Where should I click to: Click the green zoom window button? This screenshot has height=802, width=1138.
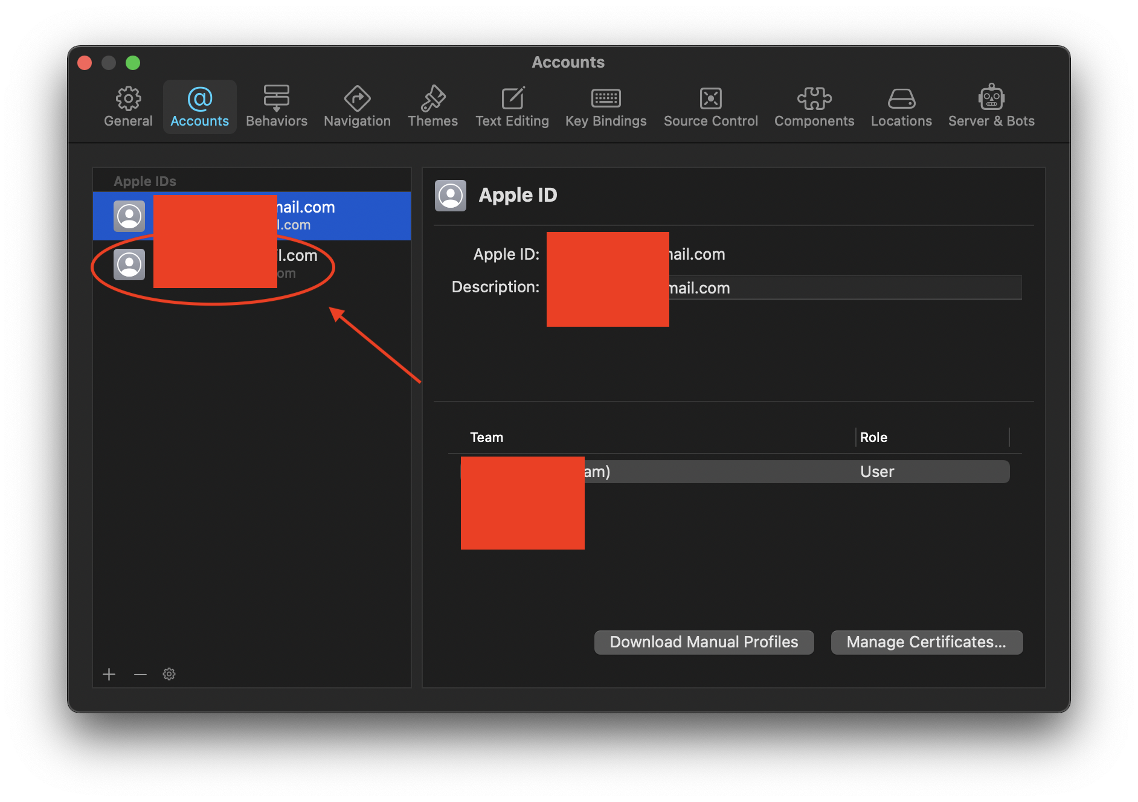133,63
